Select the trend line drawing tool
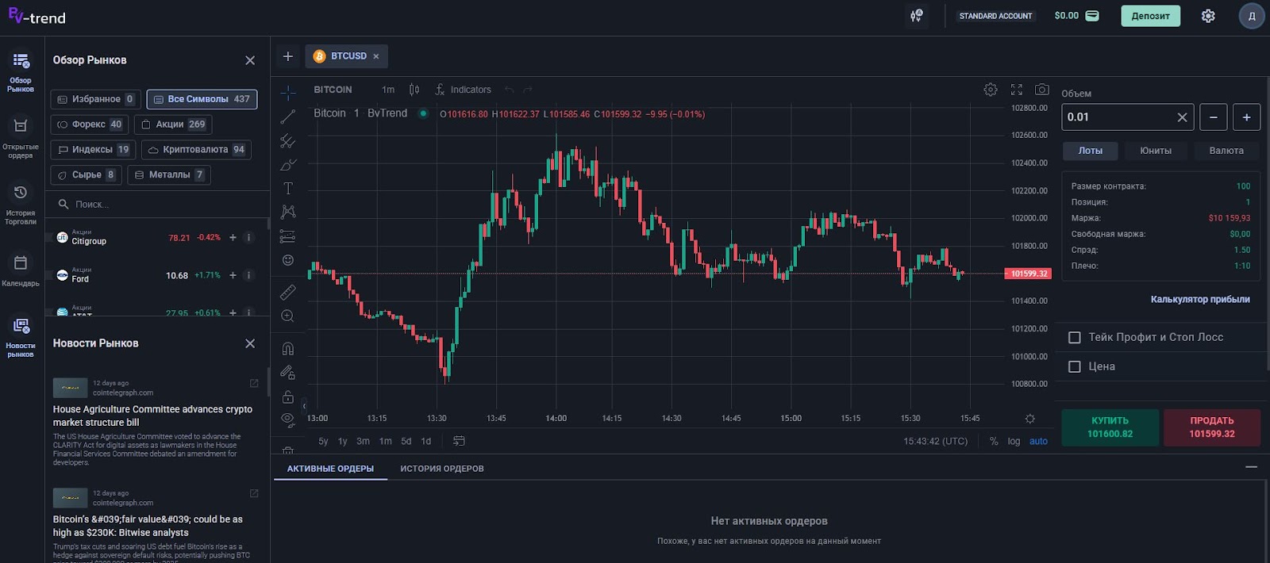 [x=288, y=117]
